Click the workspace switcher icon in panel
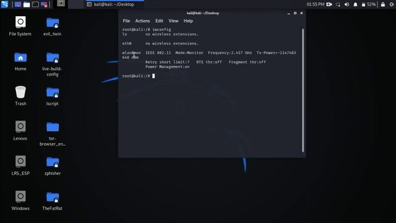Image resolution: width=396 pixels, height=223 pixels. (x=61, y=3)
